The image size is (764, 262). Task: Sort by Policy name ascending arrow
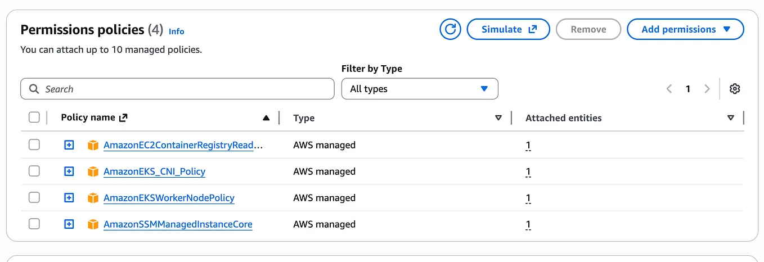tap(266, 118)
